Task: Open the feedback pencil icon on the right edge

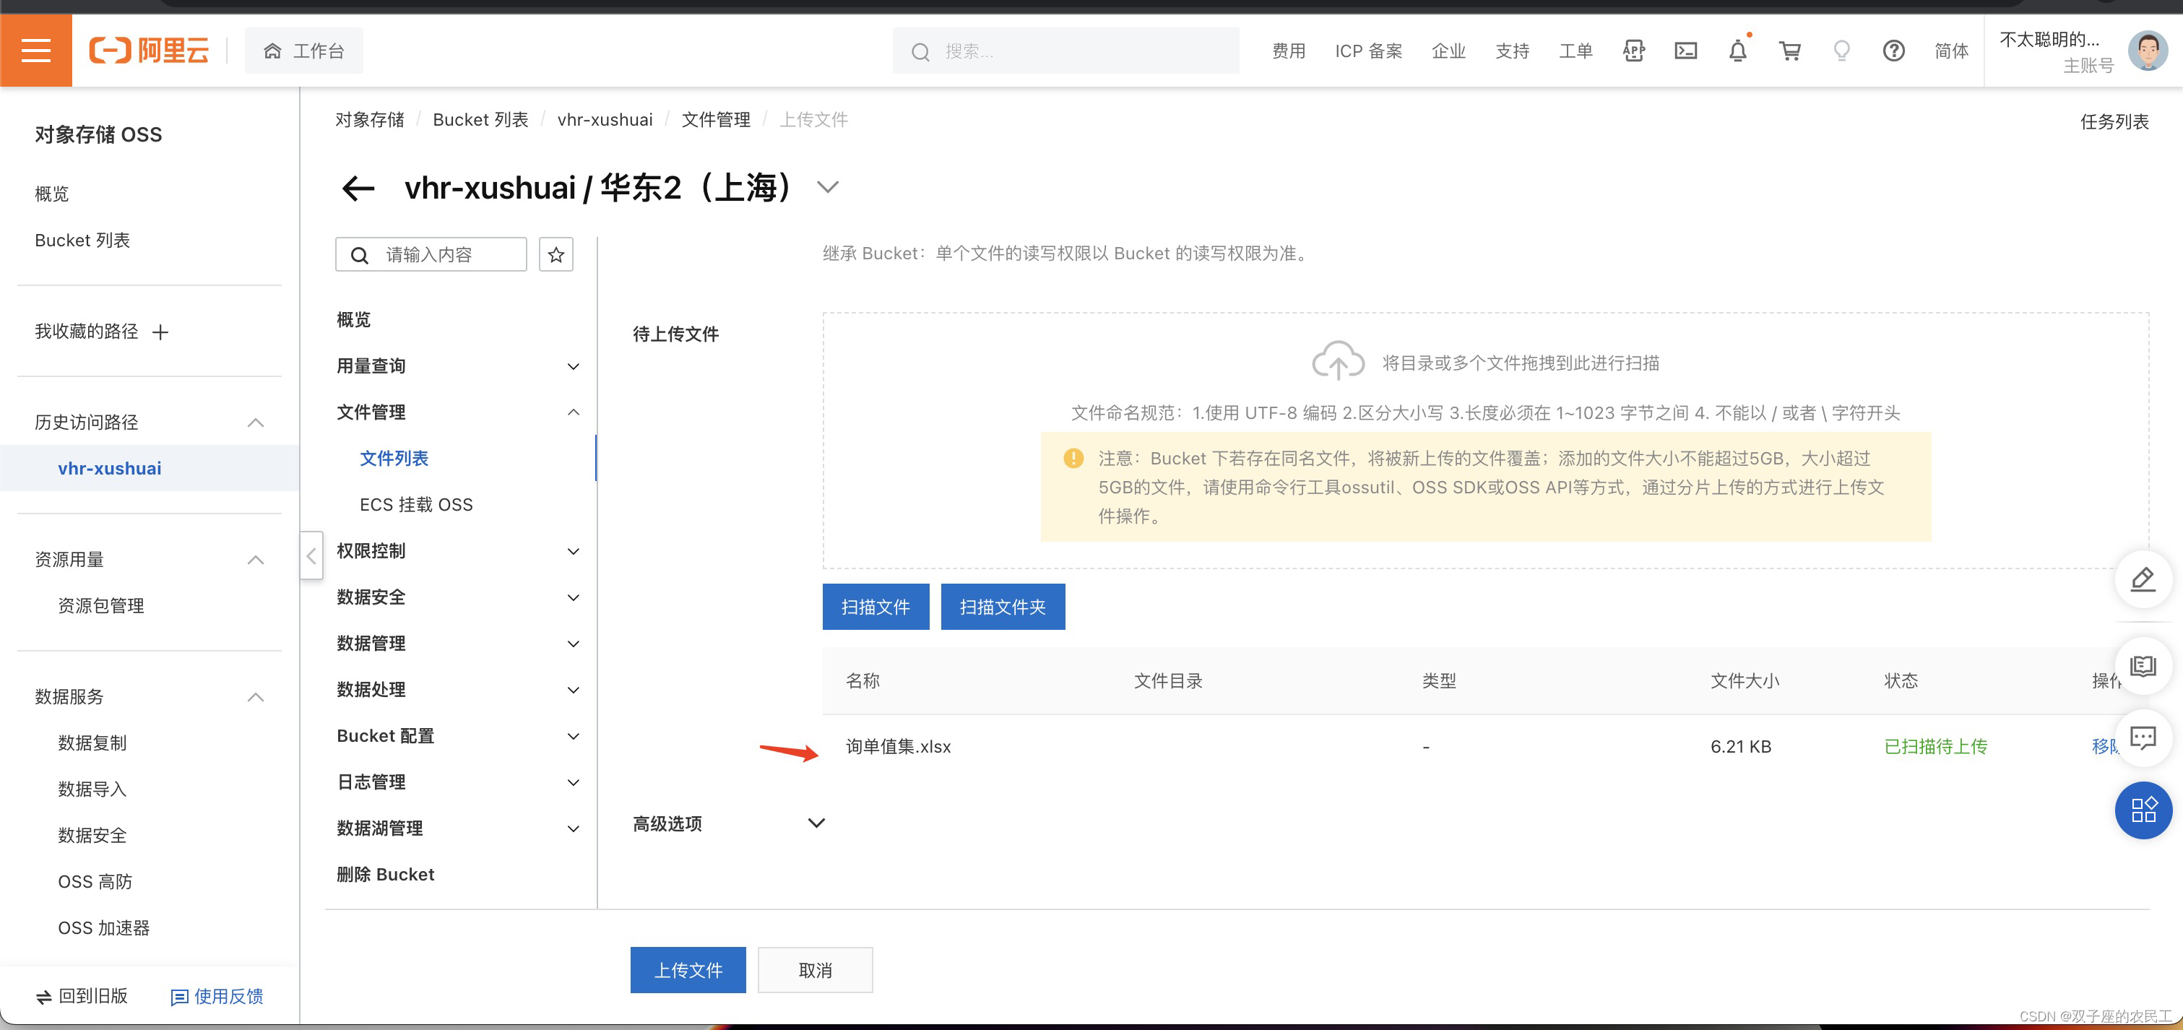Action: (x=2143, y=579)
